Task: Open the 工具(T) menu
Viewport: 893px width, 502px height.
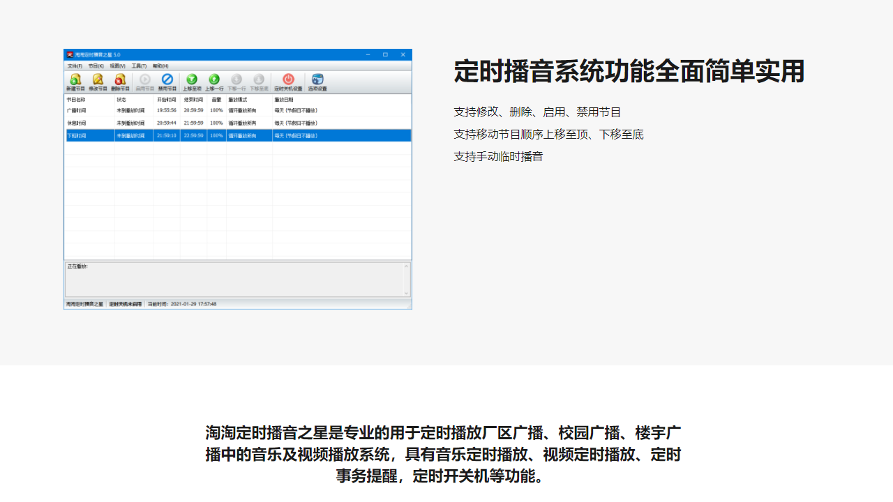Action: (139, 66)
